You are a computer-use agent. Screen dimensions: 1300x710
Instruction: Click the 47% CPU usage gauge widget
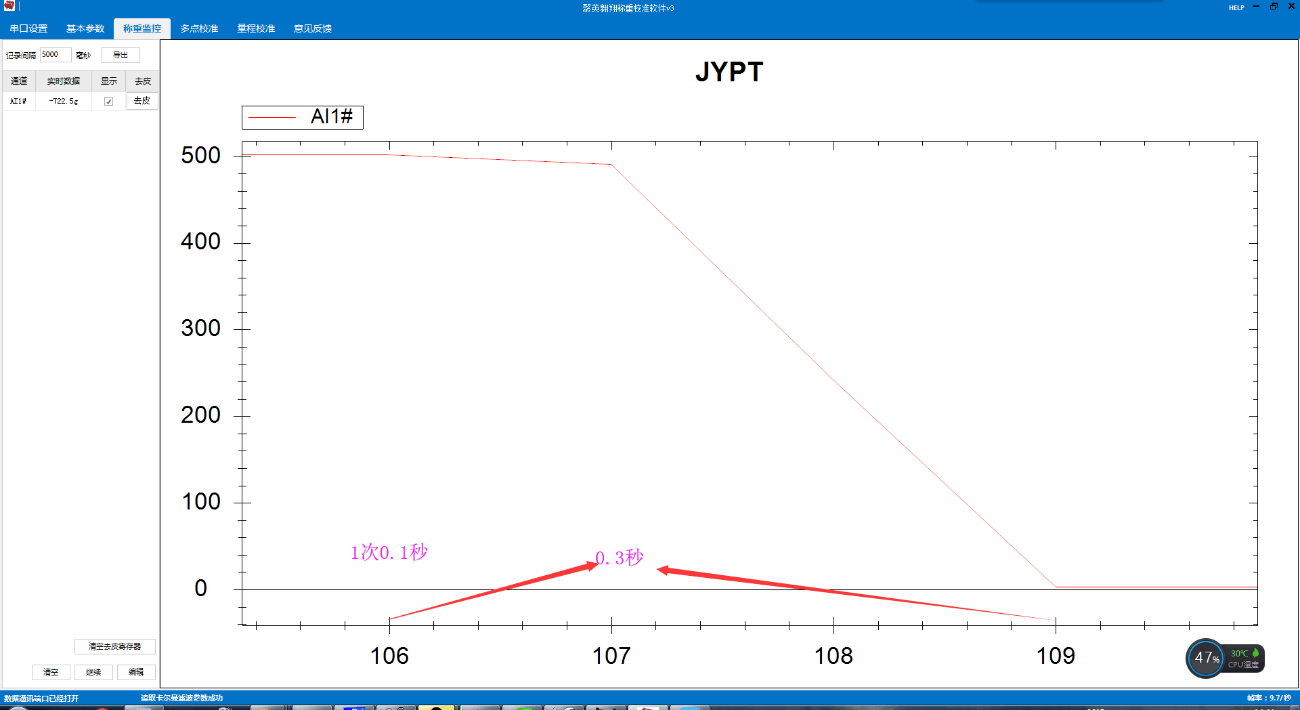1206,658
